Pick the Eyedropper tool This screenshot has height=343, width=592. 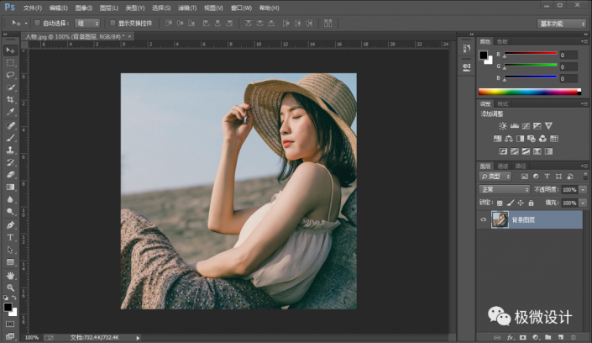[x=11, y=112]
